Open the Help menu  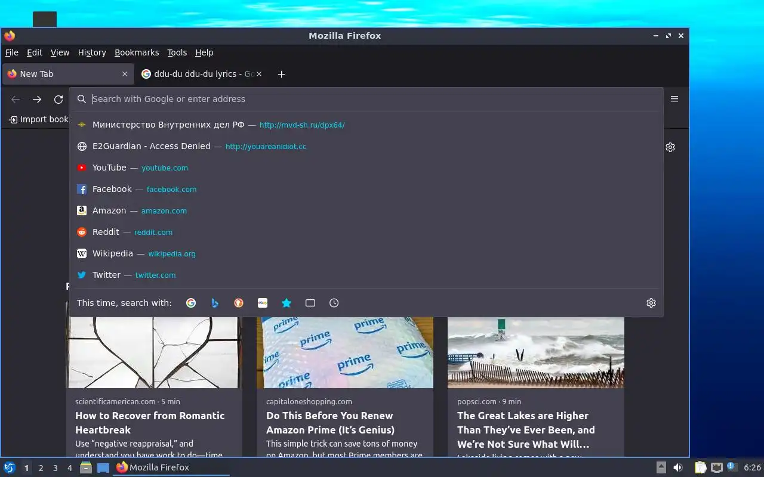pyautogui.click(x=204, y=52)
